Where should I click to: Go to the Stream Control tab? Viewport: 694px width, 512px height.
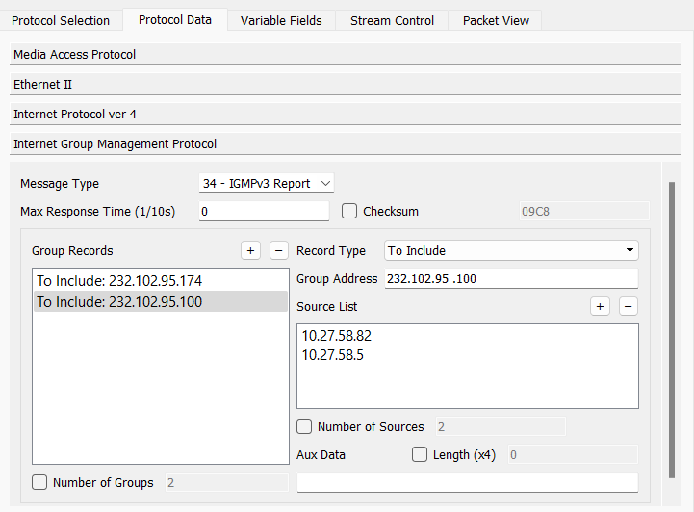coord(392,20)
